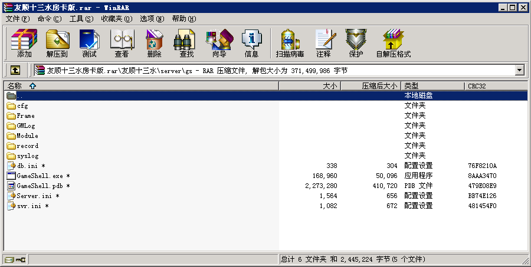Click the 解压到 (Extract To) icon

point(57,44)
